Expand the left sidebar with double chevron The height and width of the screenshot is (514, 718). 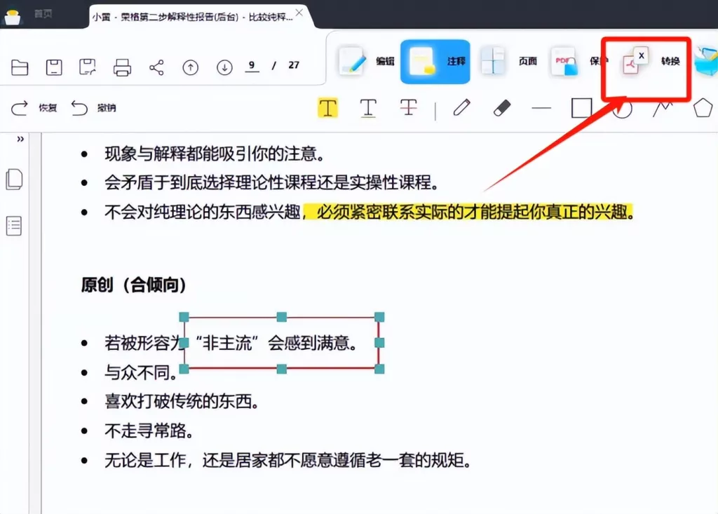pyautogui.click(x=20, y=139)
